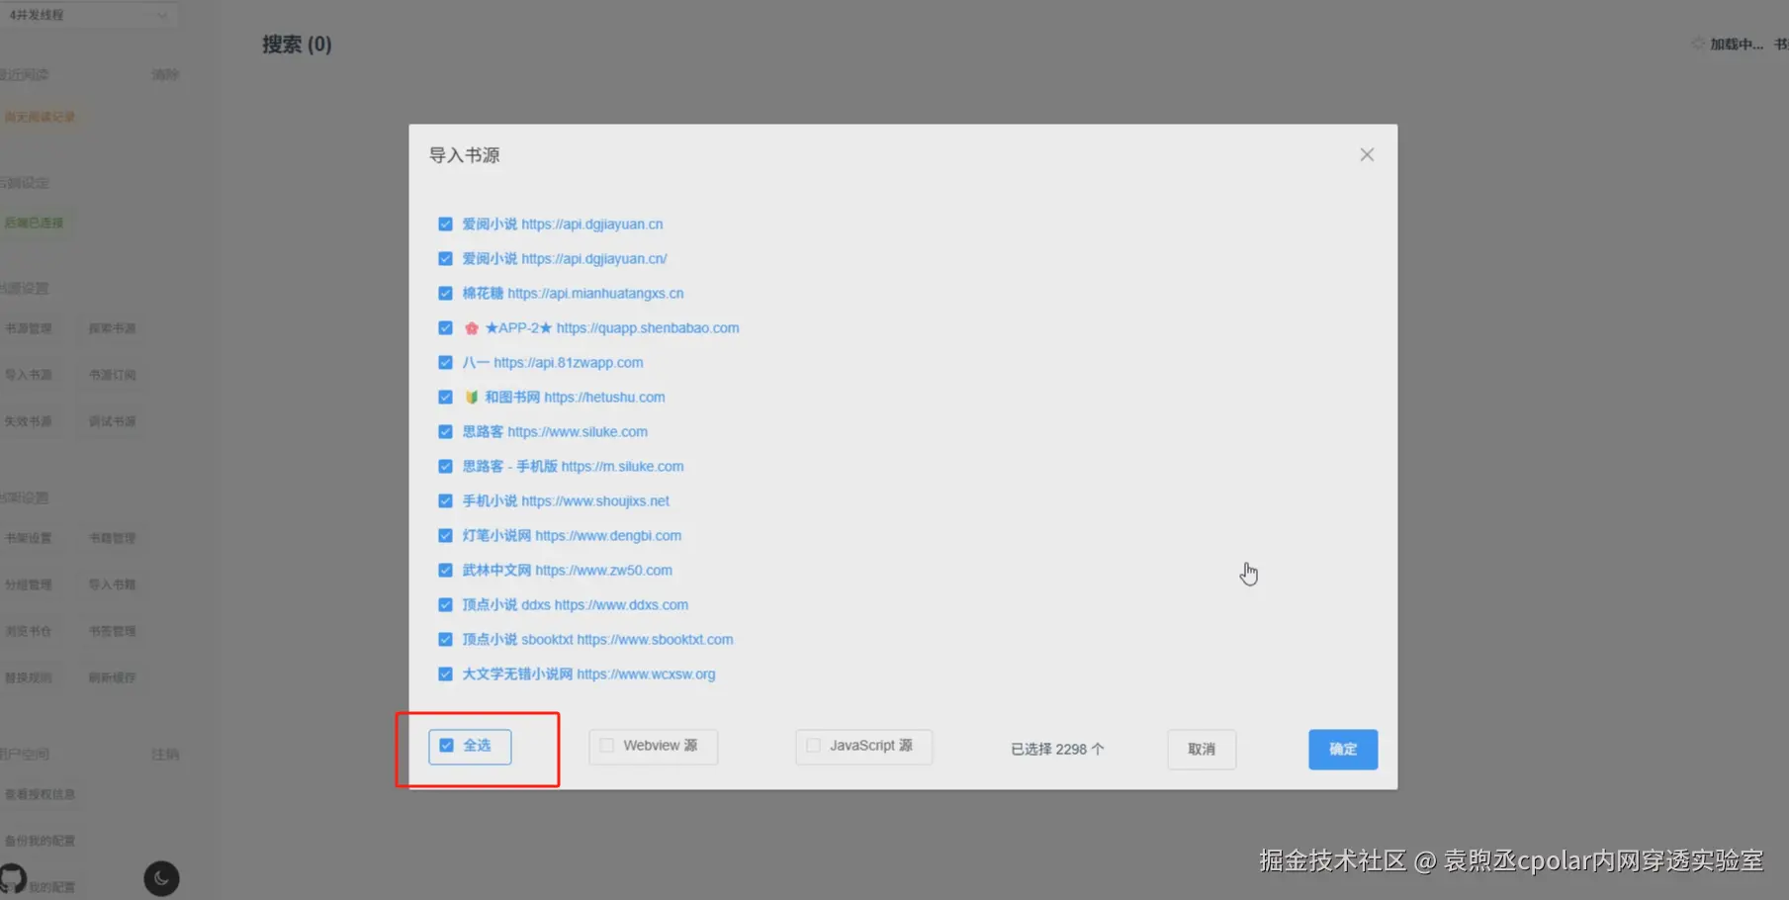1789x900 pixels.
Task: Uncheck the 思路客 www.siluke.com checkbox
Action: pos(445,432)
